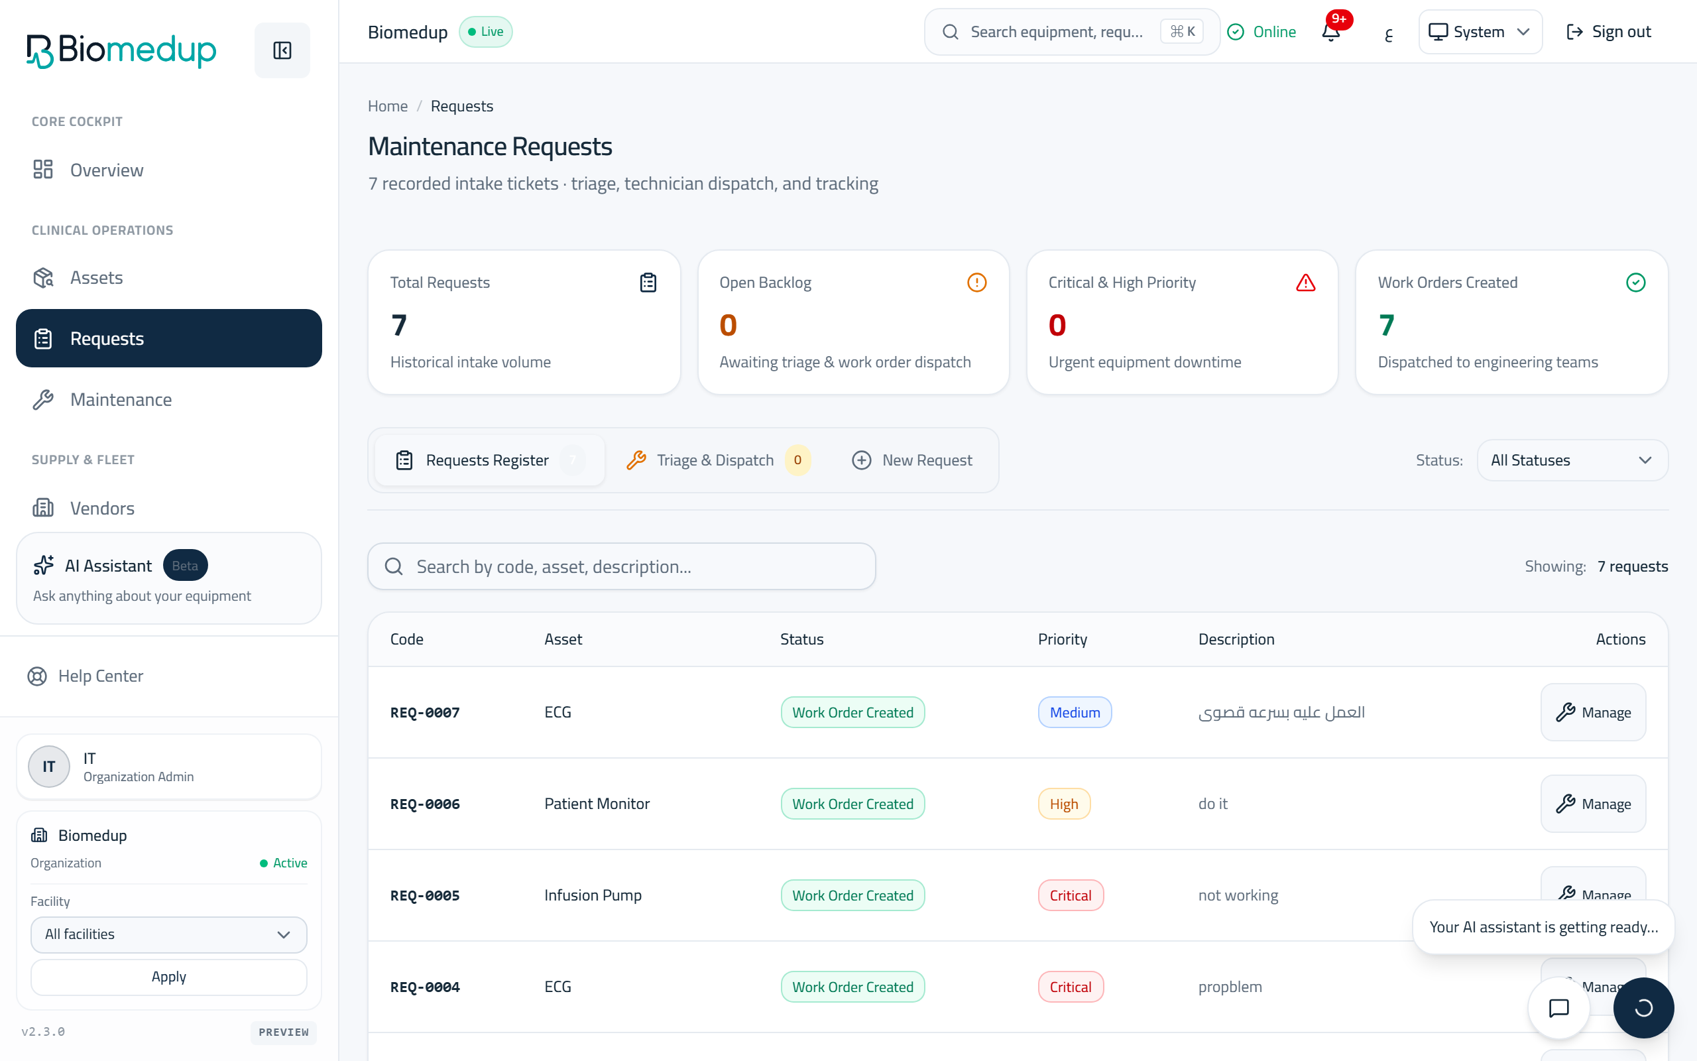Click the Priority column header
This screenshot has height=1061, width=1697.
click(1063, 639)
